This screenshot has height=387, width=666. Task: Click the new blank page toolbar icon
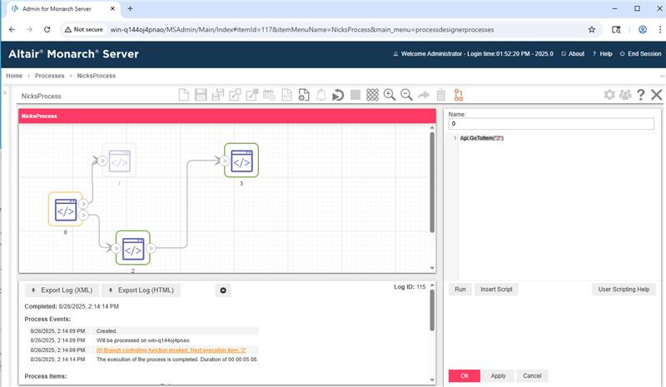click(x=183, y=95)
